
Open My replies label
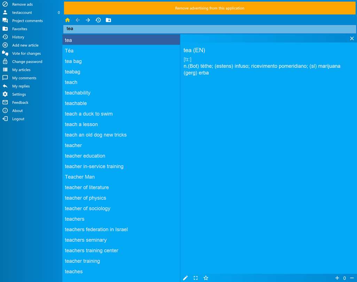click(21, 86)
